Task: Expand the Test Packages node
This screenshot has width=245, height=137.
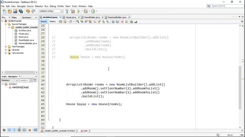Action: point(6,46)
